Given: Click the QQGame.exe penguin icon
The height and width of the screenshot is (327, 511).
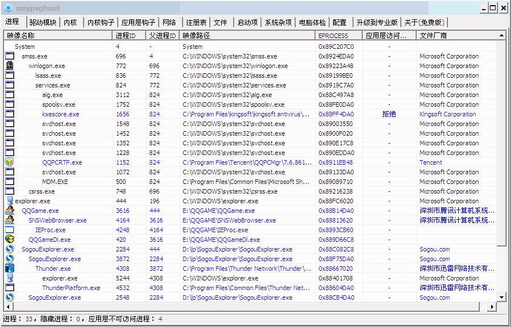Looking at the screenshot, I should [10, 210].
